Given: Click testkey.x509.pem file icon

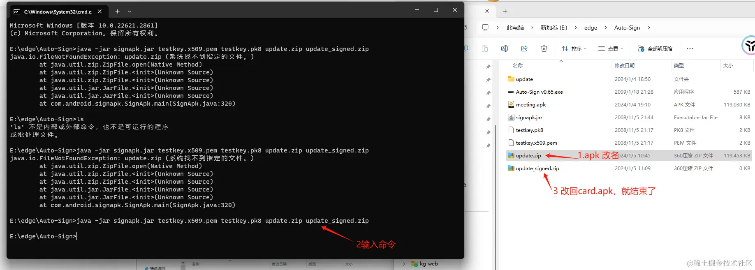Looking at the screenshot, I should pos(511,143).
